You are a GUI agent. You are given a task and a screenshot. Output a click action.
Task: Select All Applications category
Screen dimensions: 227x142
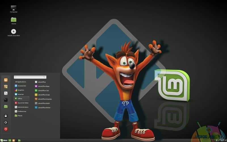tap(20, 82)
